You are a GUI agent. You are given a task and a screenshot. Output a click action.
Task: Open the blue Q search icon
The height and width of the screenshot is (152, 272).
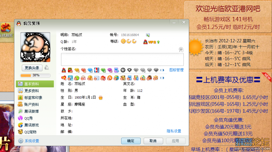tap(70, 78)
